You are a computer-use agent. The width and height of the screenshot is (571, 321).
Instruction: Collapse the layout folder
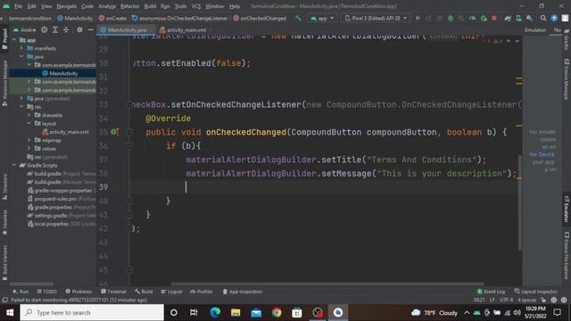tap(29, 123)
